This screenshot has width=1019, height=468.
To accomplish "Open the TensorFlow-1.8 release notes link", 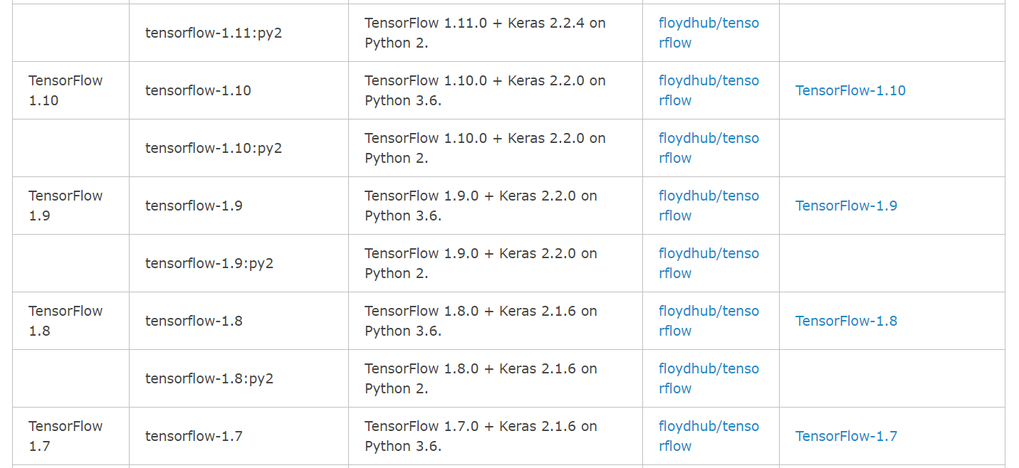I will click(846, 321).
